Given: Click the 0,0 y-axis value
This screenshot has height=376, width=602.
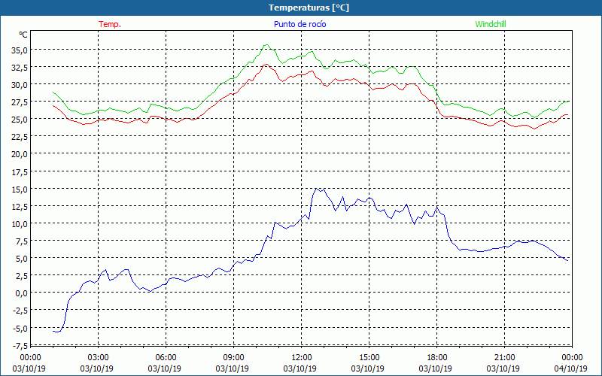Looking at the screenshot, I should [22, 293].
